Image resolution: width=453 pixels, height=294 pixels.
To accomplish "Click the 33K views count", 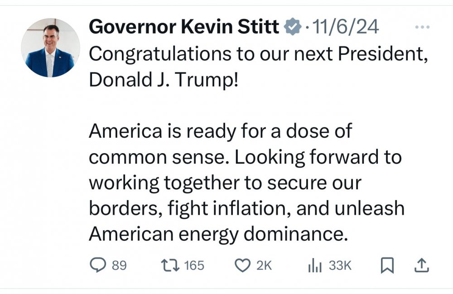I will 340,265.
